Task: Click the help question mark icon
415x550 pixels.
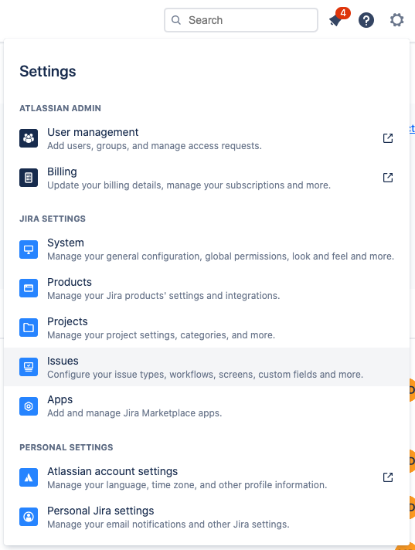Action: coord(366,20)
